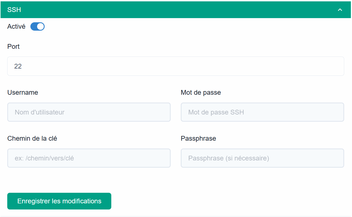Toggle the Activé switch off
The image size is (352, 217).
tap(37, 26)
